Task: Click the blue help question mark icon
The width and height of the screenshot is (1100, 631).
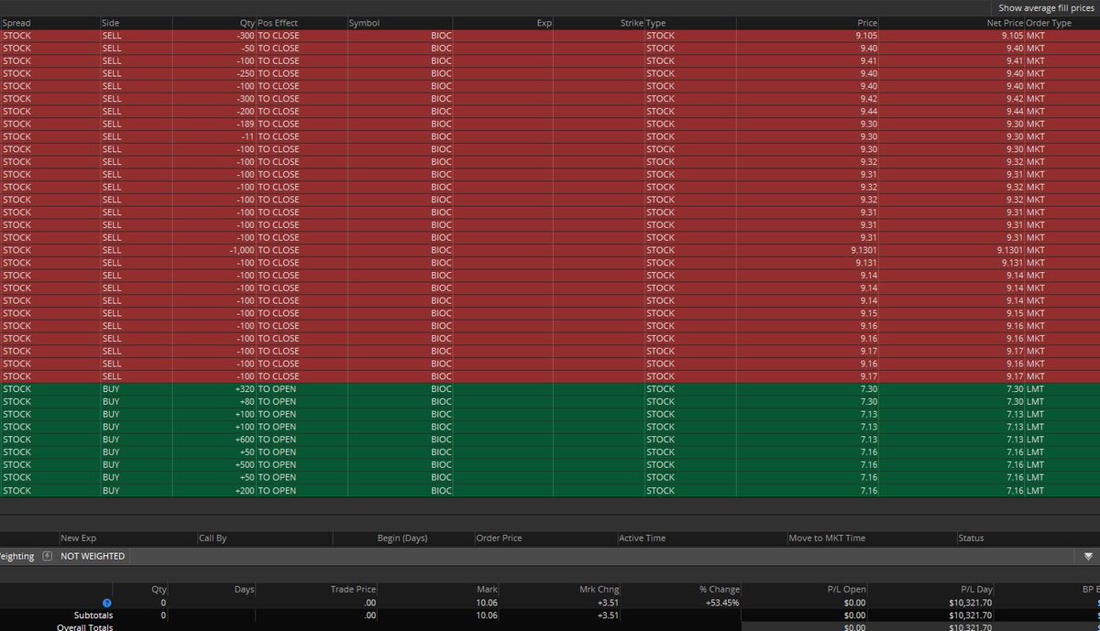Action: tap(107, 603)
